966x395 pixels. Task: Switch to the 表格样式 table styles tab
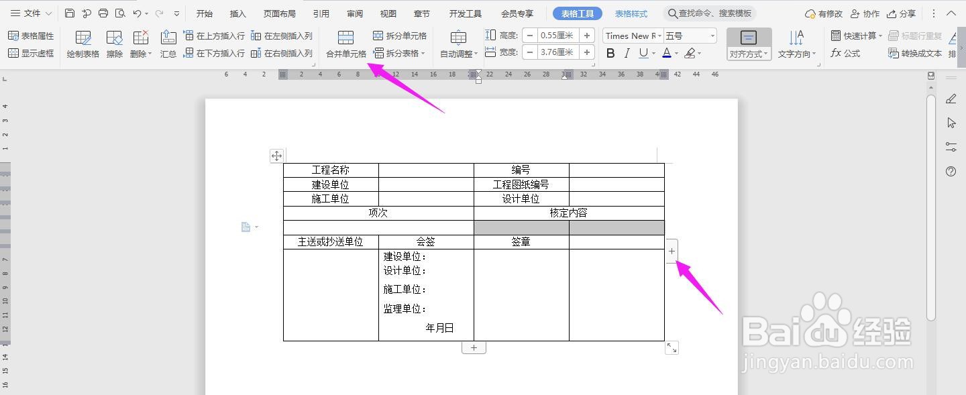(x=630, y=13)
